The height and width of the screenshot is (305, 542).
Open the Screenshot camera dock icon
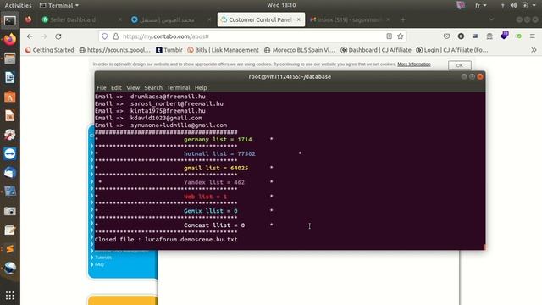[x=9, y=211]
